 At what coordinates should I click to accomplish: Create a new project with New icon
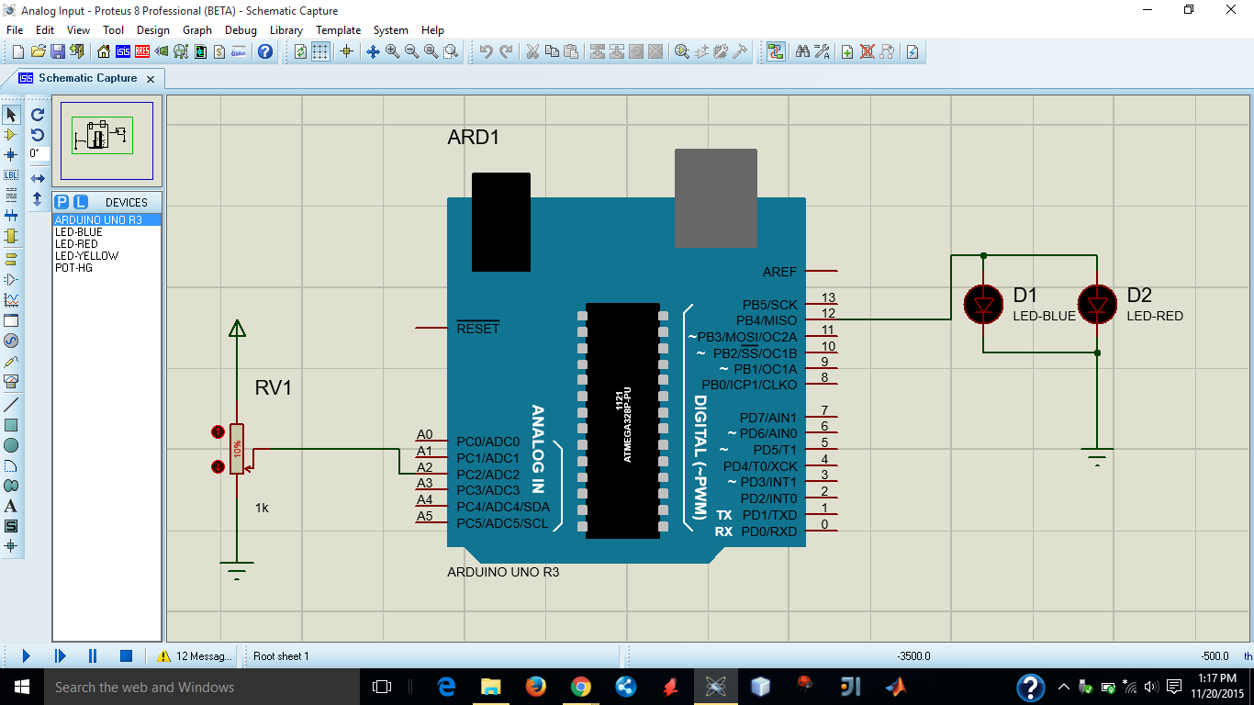[17, 51]
